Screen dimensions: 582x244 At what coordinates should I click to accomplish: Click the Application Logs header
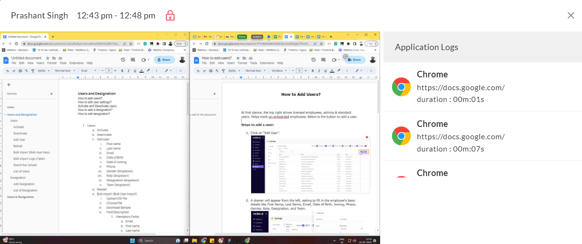(x=482, y=47)
